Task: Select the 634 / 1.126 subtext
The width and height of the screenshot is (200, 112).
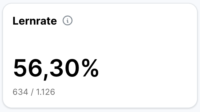Action: click(34, 92)
